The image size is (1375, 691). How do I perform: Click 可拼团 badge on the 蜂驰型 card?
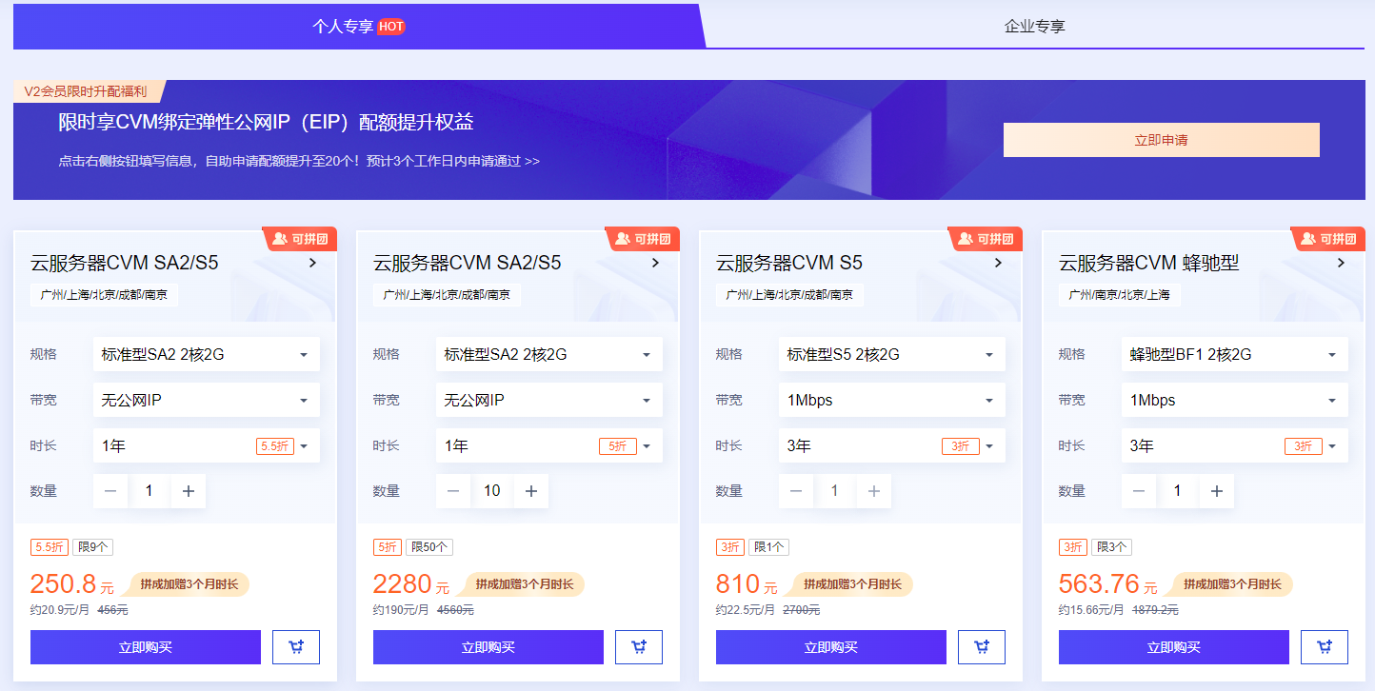pos(1327,238)
